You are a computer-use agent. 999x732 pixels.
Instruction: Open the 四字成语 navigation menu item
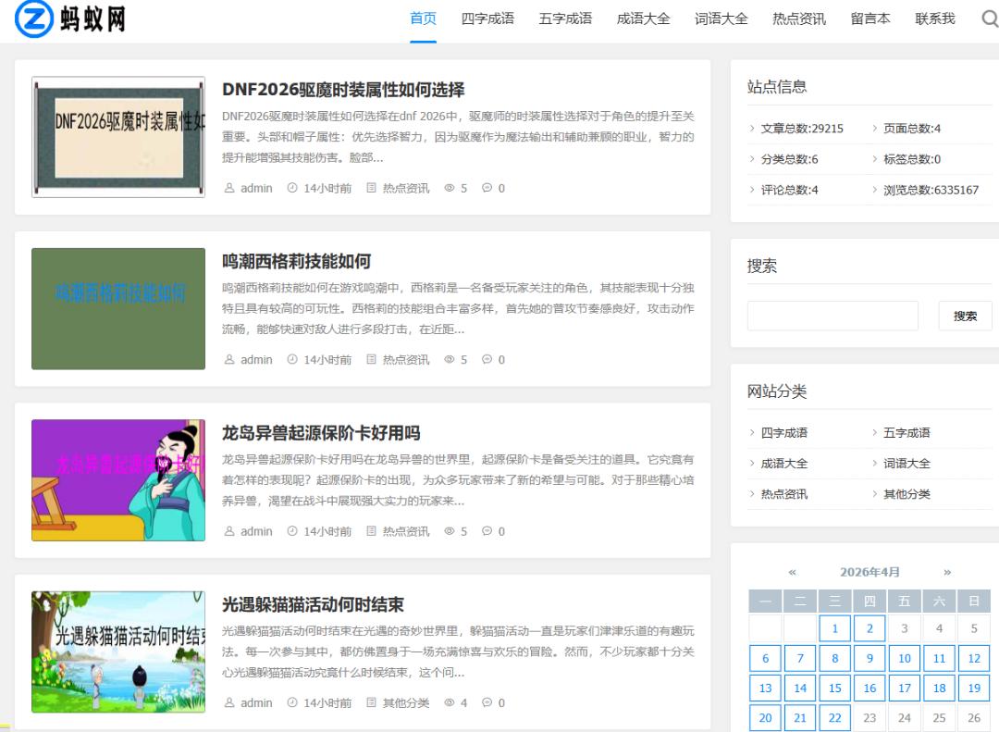(487, 19)
